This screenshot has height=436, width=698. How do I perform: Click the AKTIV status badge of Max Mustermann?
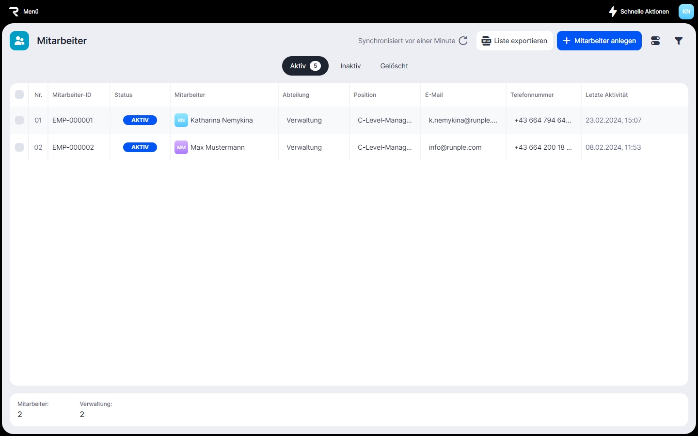click(x=140, y=147)
